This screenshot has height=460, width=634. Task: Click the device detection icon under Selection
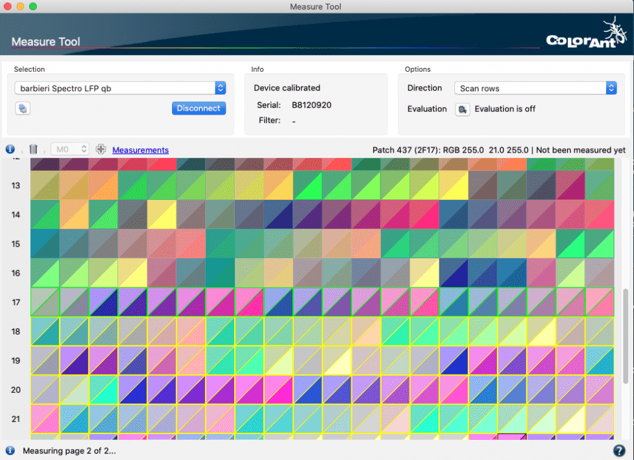point(23,108)
